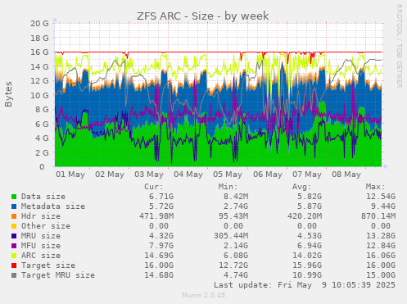Click the '05 May' x-axis label
Screen dimensions: 407x304
pyautogui.click(x=228, y=175)
